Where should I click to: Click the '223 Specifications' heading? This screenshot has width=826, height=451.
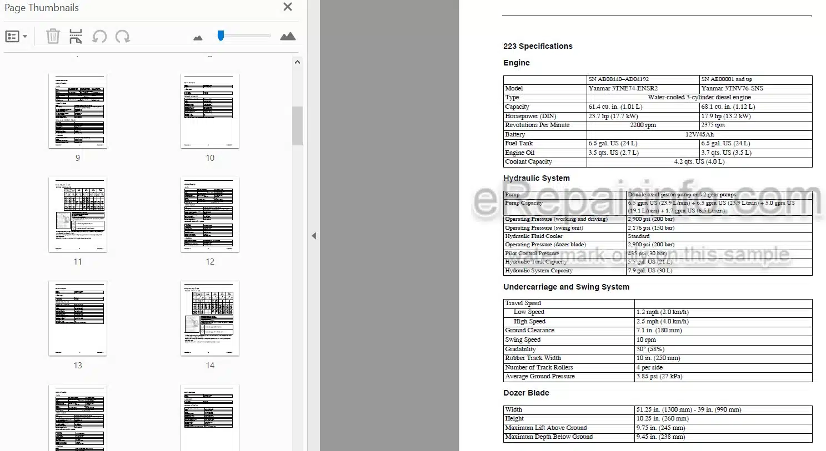tap(538, 46)
